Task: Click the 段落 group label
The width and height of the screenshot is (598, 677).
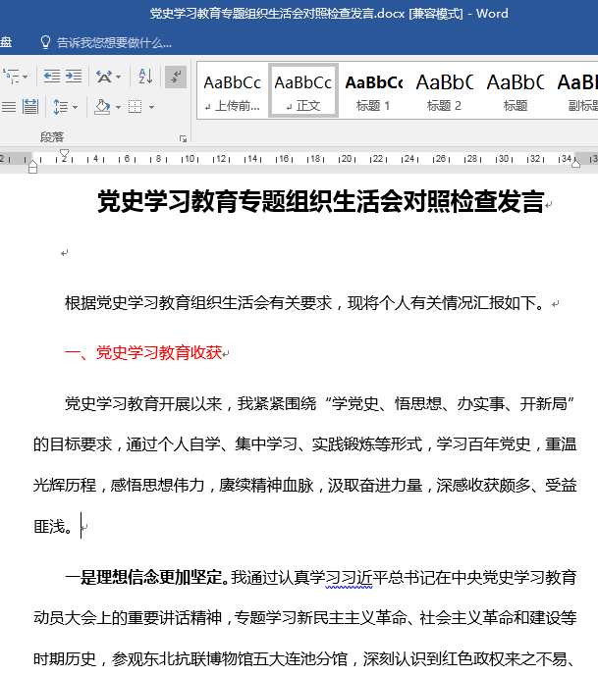Action: point(52,137)
